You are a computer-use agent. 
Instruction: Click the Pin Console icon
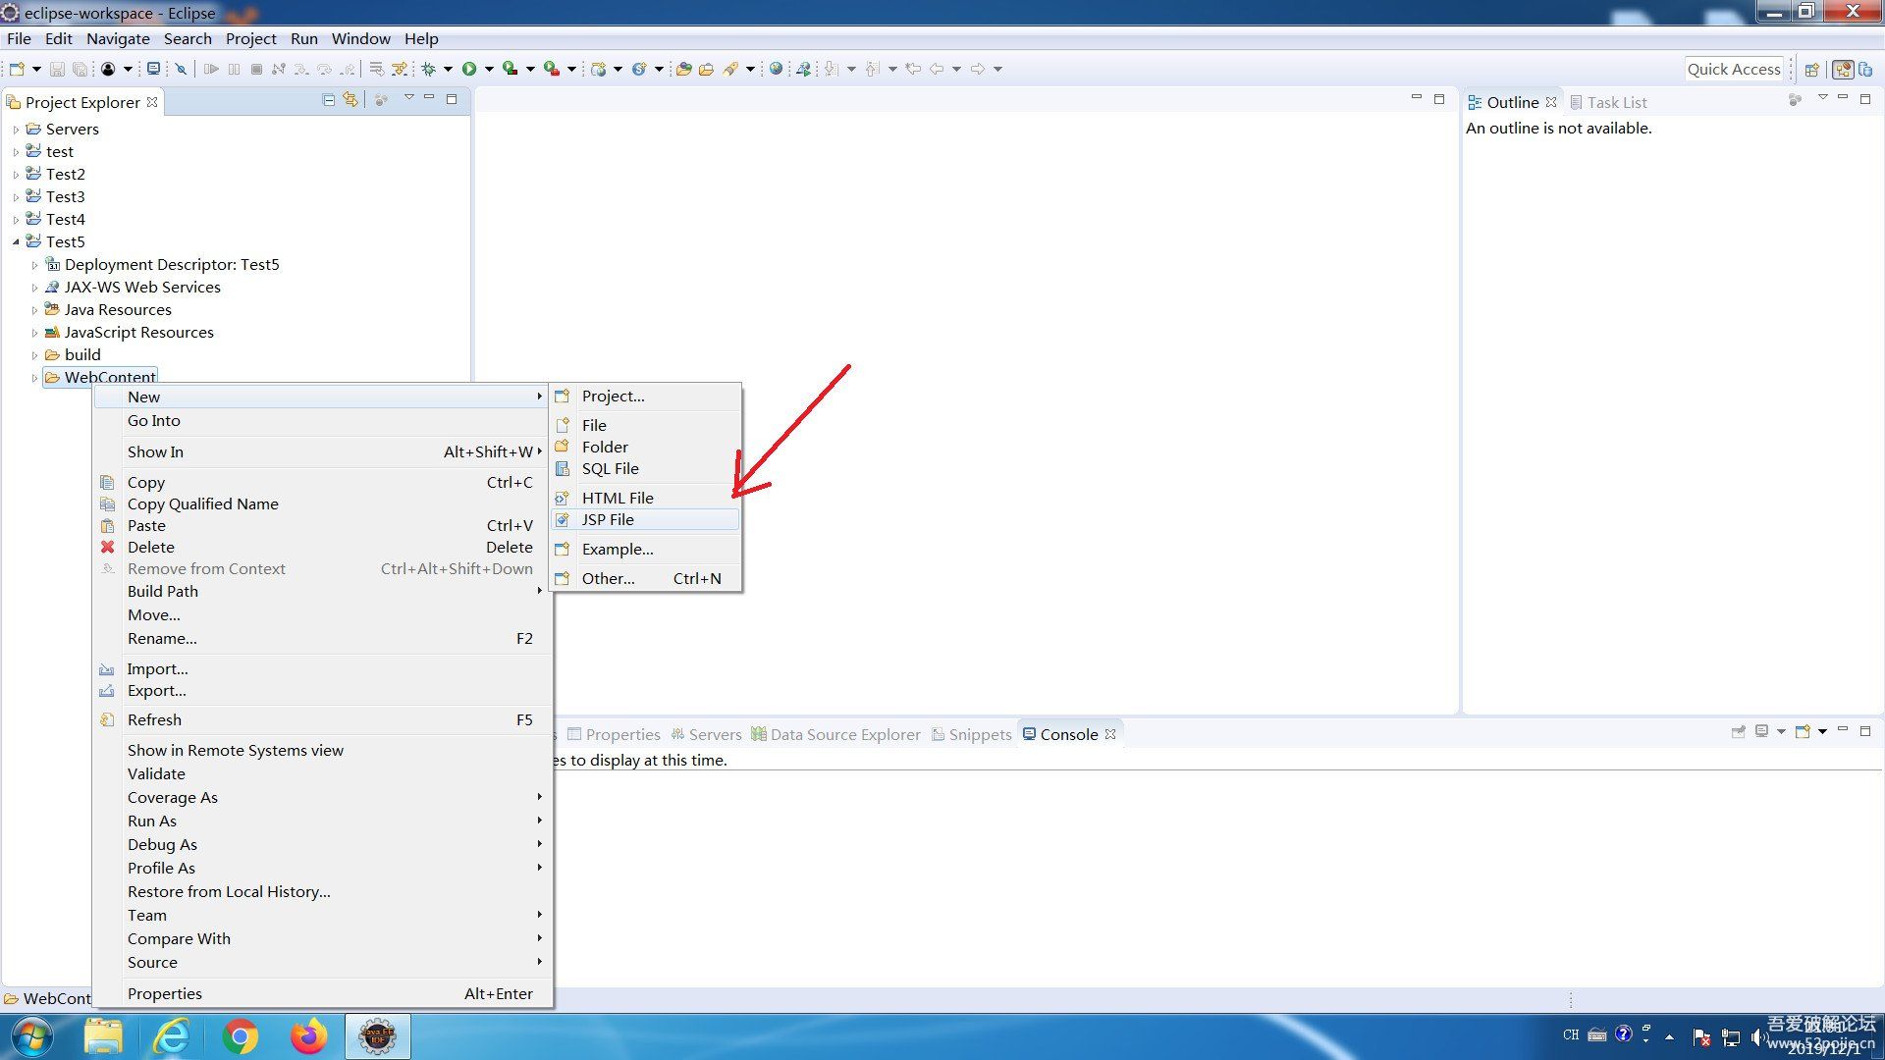tap(1739, 732)
